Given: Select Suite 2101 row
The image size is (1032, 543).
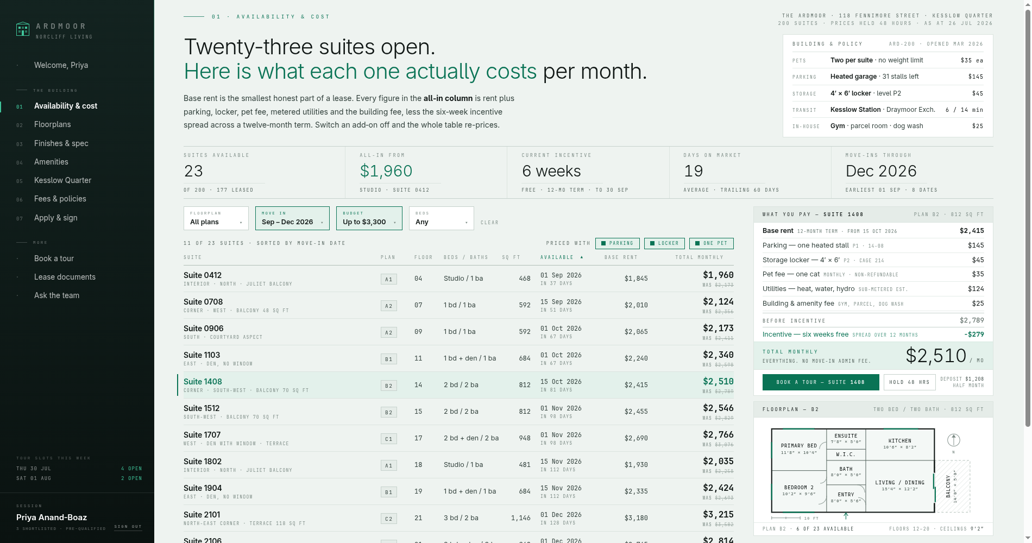Looking at the screenshot, I should [458, 518].
